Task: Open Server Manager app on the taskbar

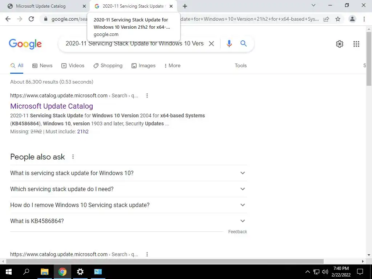Action: click(98, 272)
